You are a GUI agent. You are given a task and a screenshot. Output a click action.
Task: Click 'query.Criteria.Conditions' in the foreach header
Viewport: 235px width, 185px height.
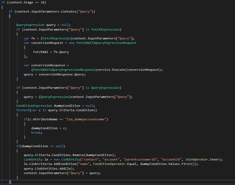pos(71,110)
